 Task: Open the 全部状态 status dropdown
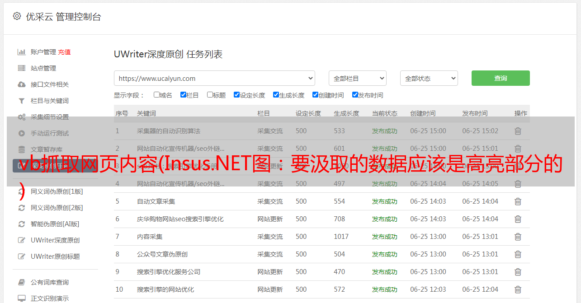429,78
